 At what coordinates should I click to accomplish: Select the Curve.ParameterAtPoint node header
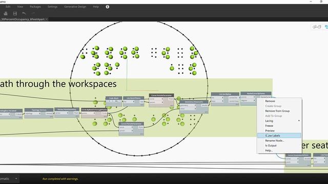pyautogui.click(x=298, y=155)
